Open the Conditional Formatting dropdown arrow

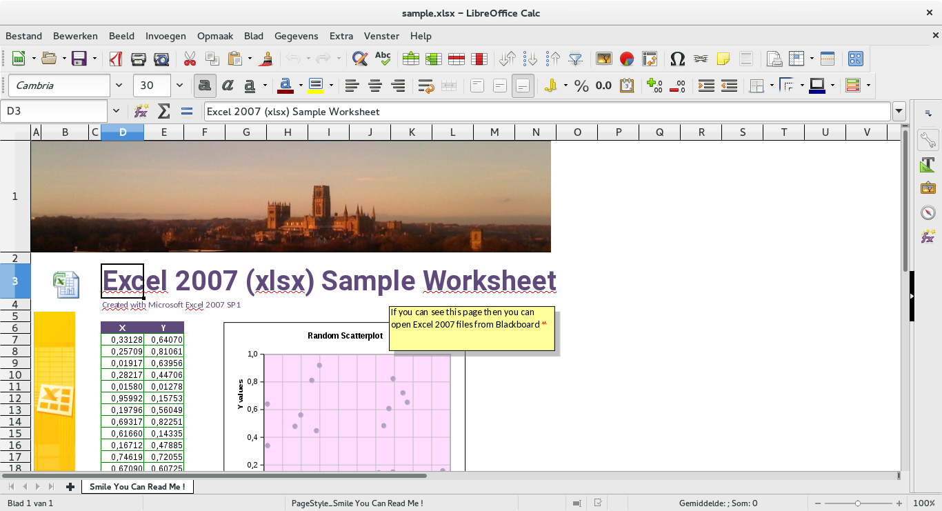pos(868,86)
